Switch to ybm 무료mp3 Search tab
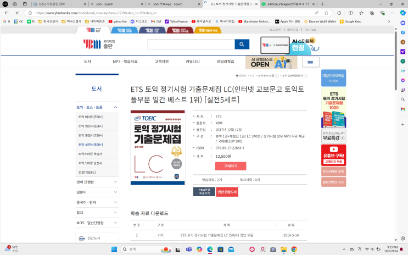Screen dimensions: 408x255 [x=174, y=4]
